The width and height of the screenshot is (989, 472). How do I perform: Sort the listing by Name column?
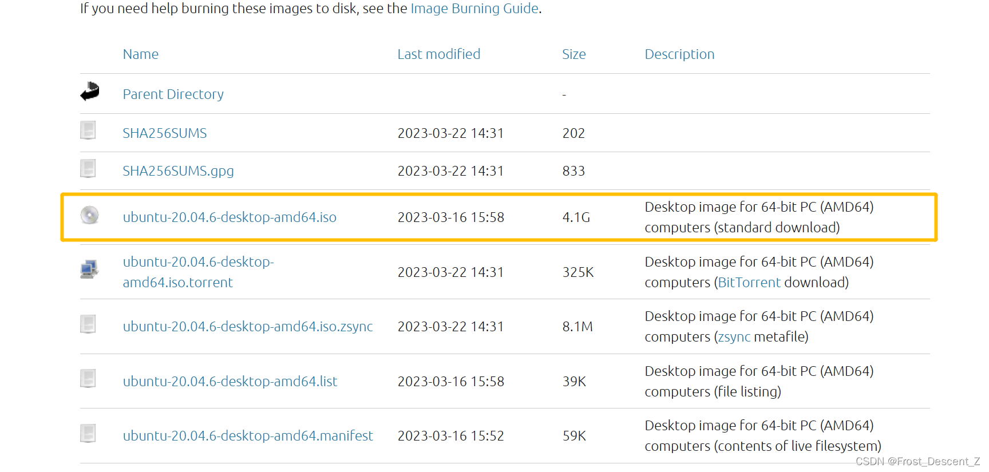[141, 54]
